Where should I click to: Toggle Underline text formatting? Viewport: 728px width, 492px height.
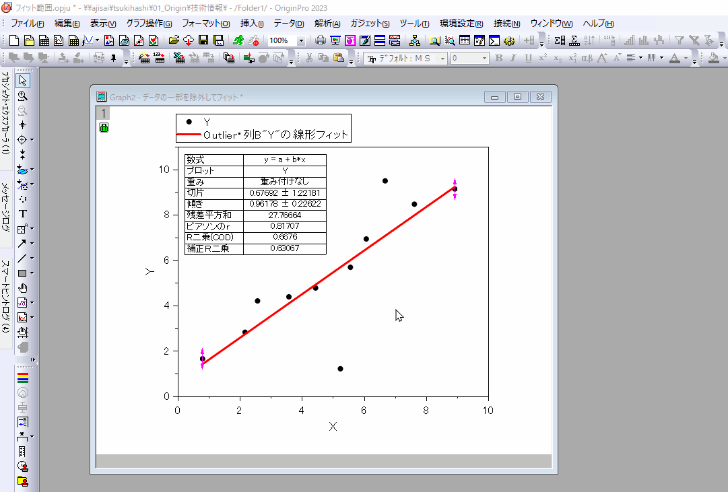tap(528, 58)
